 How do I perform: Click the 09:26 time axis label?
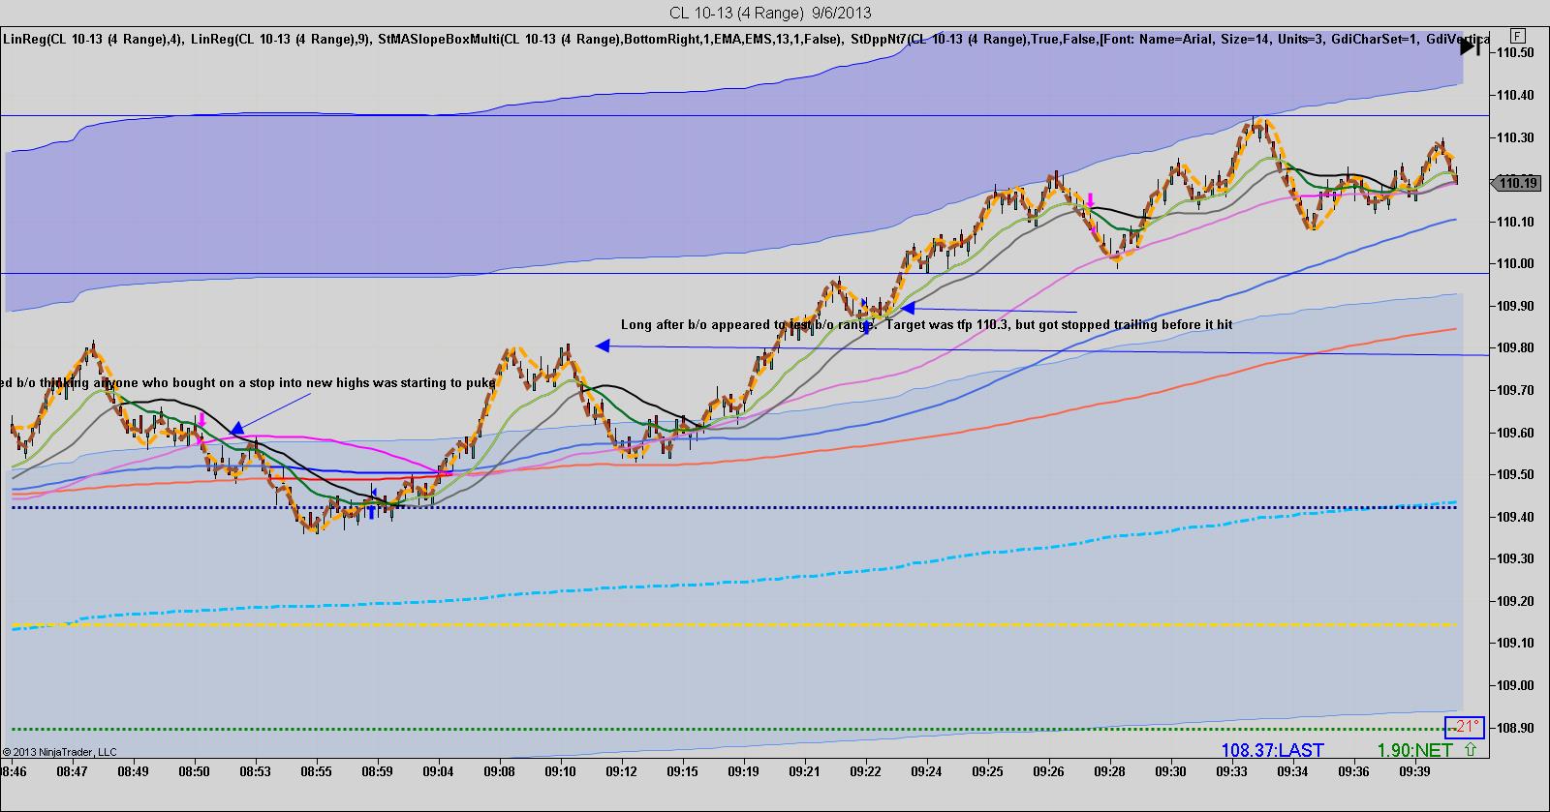[1048, 772]
